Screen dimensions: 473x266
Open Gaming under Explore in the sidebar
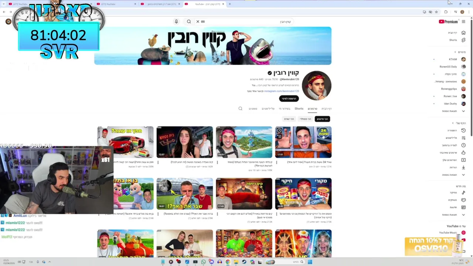(456, 200)
